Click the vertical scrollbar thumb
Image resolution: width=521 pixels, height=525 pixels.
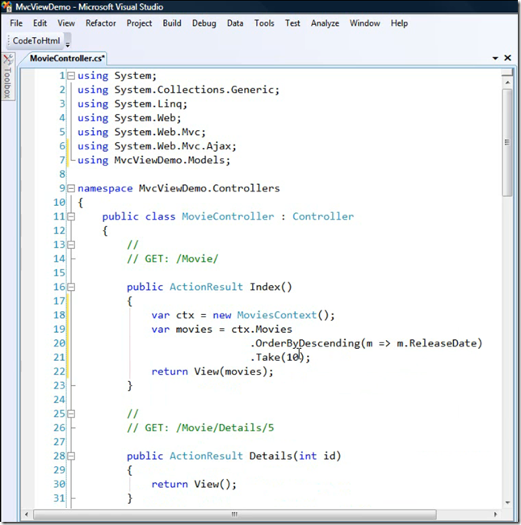pyautogui.click(x=507, y=142)
